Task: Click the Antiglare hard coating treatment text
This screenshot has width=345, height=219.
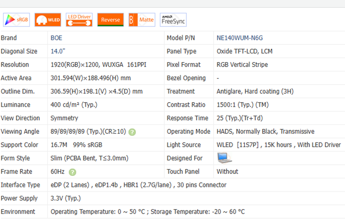Action: pyautogui.click(x=255, y=91)
